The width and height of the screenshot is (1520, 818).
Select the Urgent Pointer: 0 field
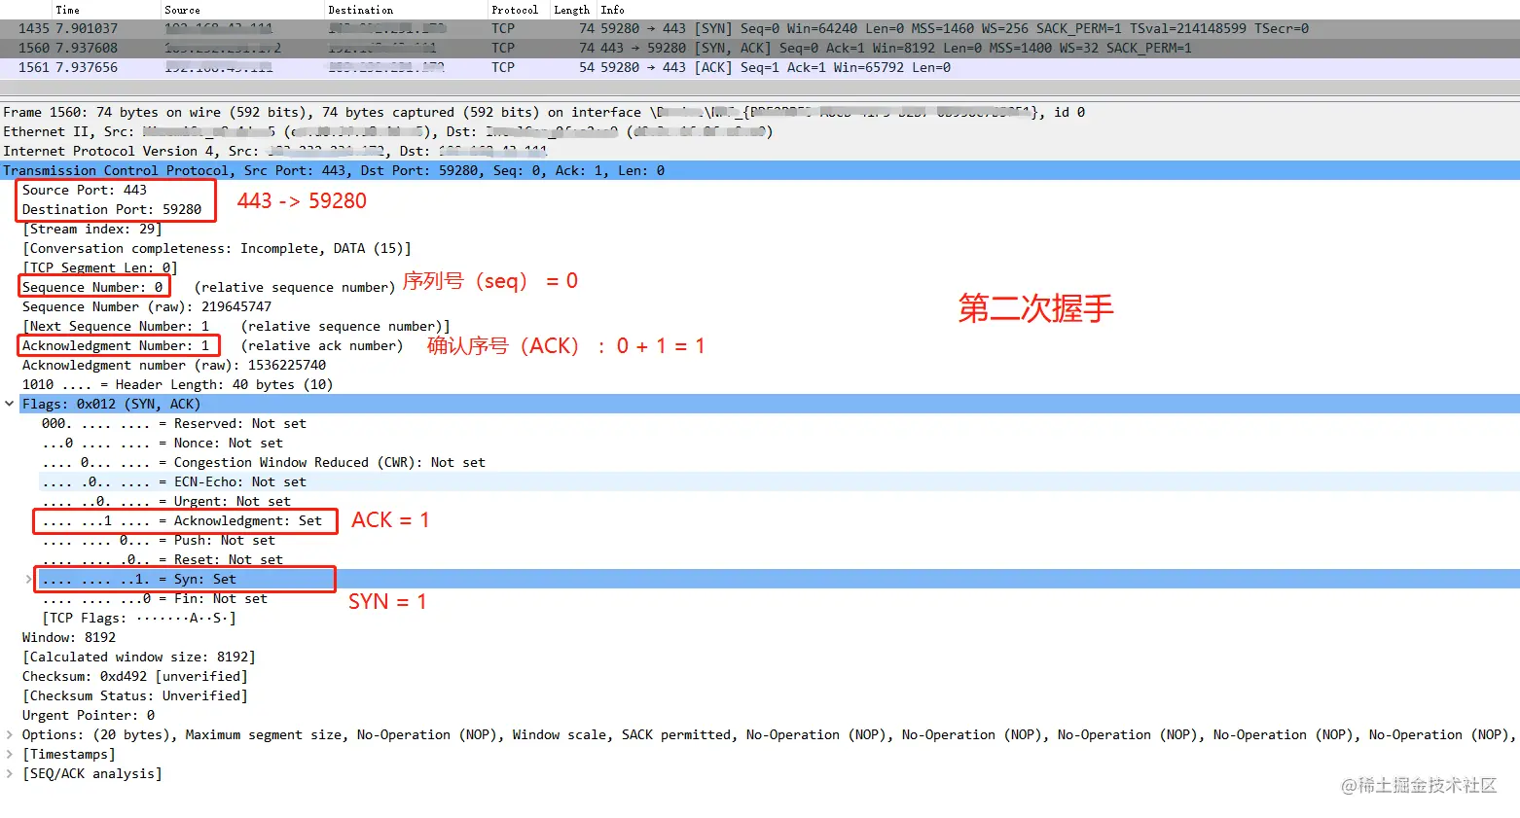pyautogui.click(x=89, y=715)
